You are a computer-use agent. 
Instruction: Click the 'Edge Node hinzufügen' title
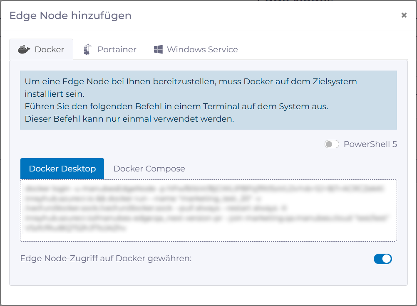pyautogui.click(x=70, y=15)
